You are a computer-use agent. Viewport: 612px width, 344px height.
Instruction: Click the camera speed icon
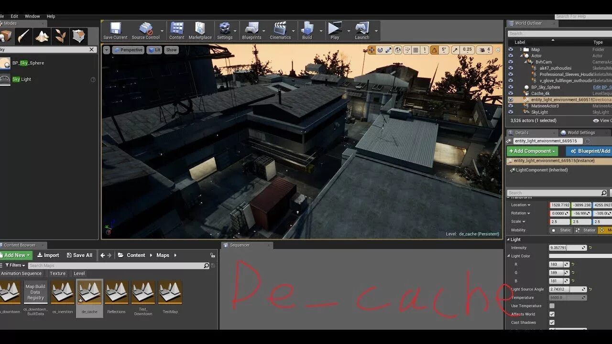(482, 50)
